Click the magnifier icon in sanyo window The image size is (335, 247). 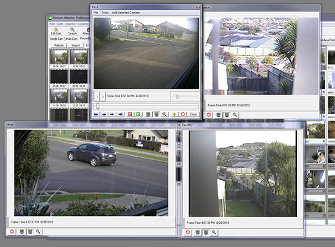(38, 232)
